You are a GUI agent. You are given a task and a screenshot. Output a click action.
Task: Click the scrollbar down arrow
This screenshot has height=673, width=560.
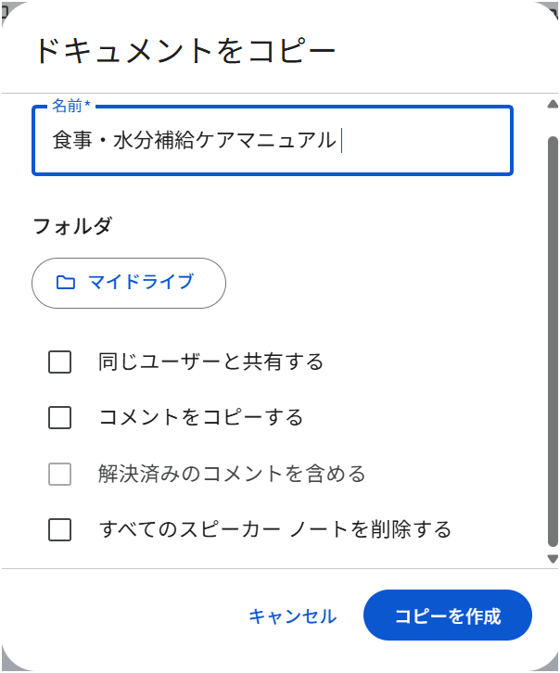[x=553, y=557]
